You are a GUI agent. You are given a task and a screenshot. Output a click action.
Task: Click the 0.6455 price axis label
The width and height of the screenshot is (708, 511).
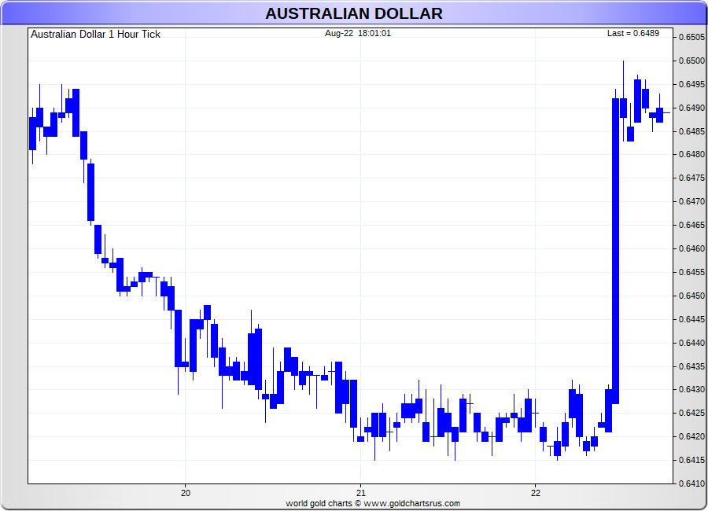tap(691, 272)
